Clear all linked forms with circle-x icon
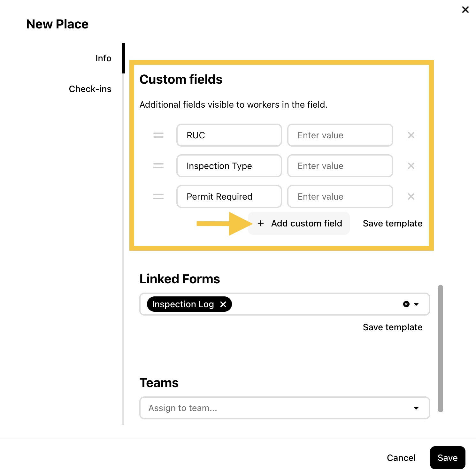The width and height of the screenshot is (476, 474). (x=406, y=304)
